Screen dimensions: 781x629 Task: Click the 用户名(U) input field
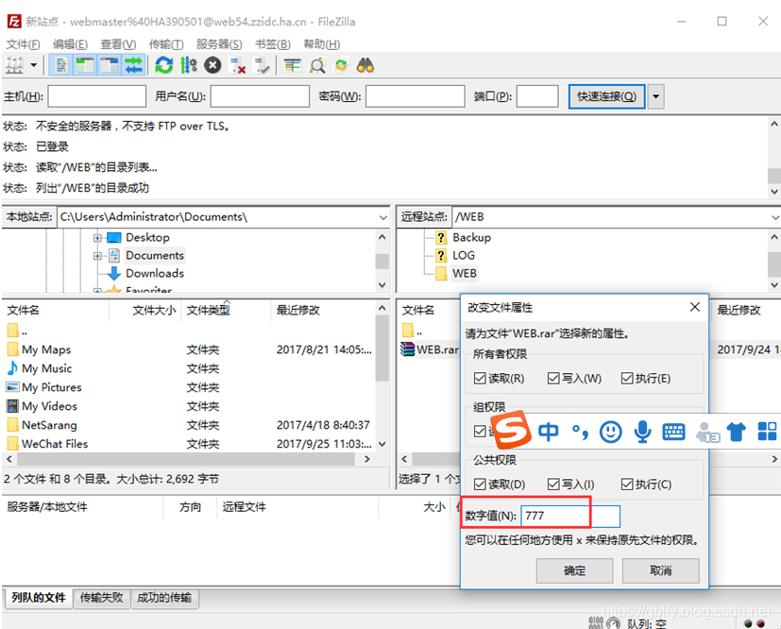tap(260, 96)
